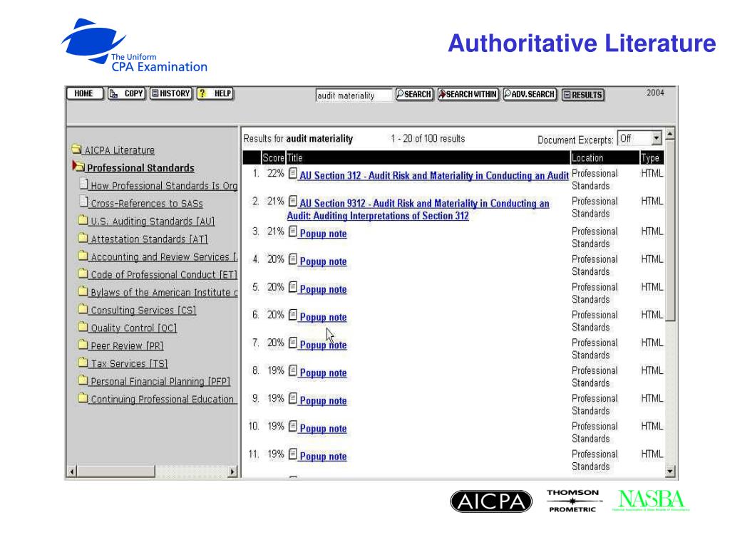This screenshot has width=730, height=547.
Task: Click the left pane scroll left arrow
Action: coord(72,472)
